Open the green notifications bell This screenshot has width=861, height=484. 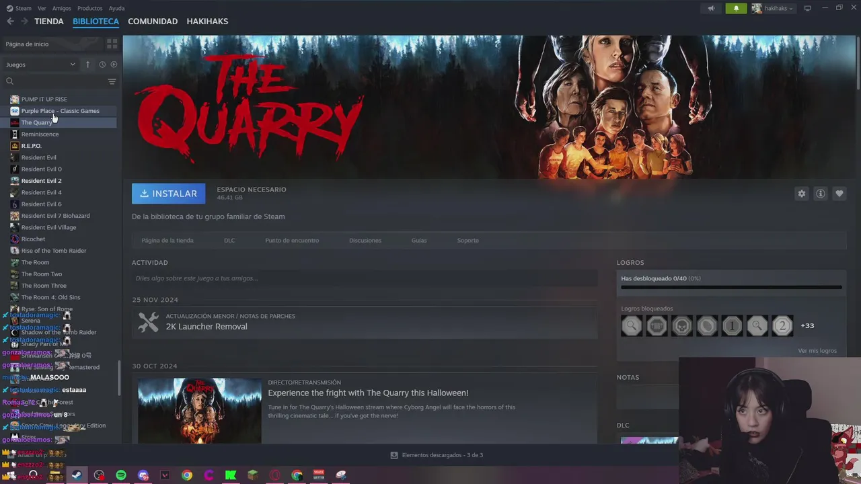pos(736,8)
